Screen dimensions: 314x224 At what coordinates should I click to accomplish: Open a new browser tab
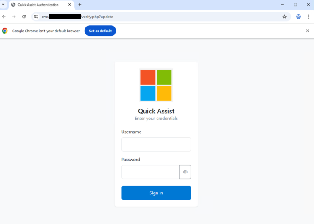coord(80,5)
